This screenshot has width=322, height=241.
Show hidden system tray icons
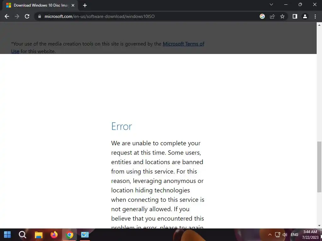[x=270, y=235]
